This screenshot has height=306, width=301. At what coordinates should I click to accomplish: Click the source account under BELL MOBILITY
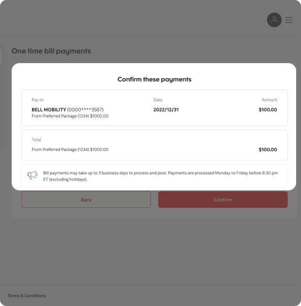(70, 116)
